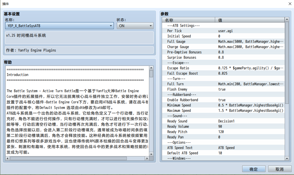Select the Minimum Speed parameter row
This screenshot has height=175, width=294.
point(223,105)
